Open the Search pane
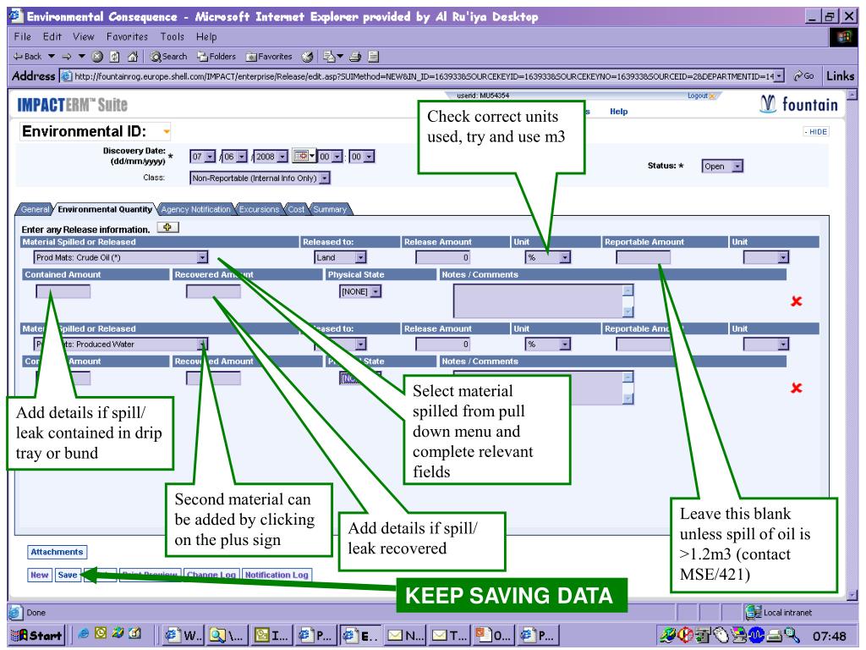This screenshot has height=650, width=866. [x=169, y=57]
